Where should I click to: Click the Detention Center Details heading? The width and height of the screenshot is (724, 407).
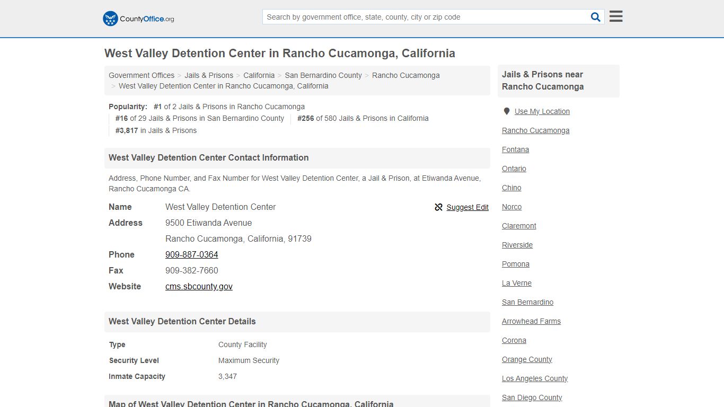point(182,321)
